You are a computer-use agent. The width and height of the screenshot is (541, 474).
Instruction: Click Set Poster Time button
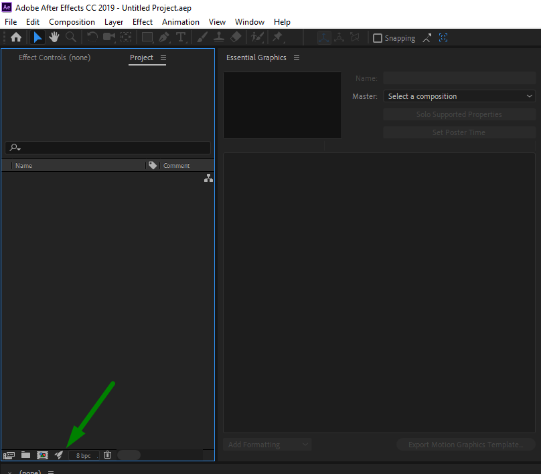point(459,132)
